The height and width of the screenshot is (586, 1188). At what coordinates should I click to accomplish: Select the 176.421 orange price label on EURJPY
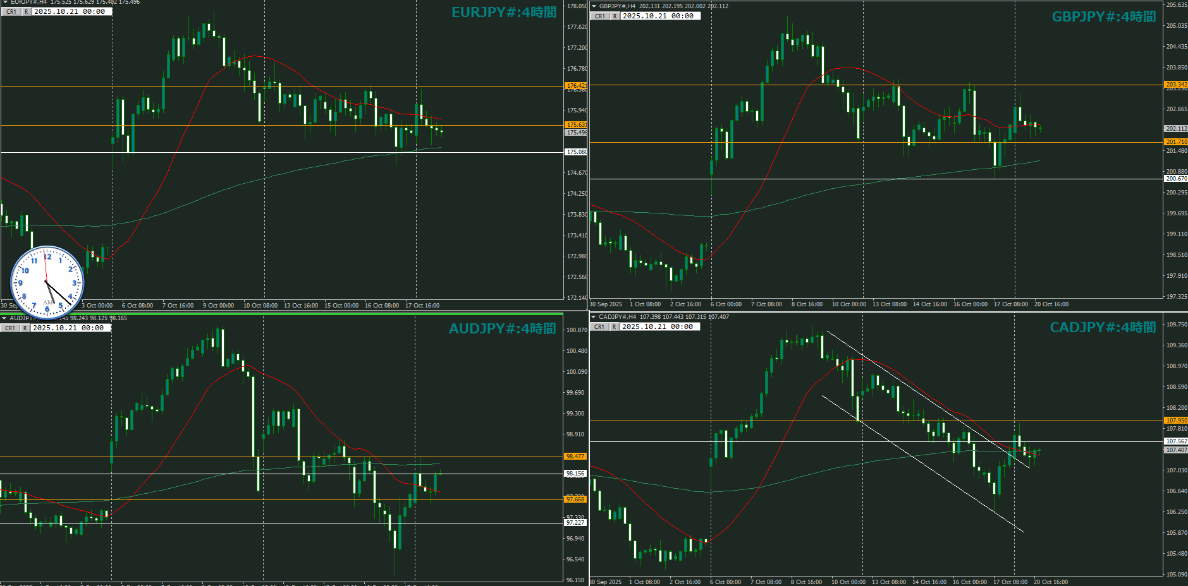pyautogui.click(x=575, y=86)
